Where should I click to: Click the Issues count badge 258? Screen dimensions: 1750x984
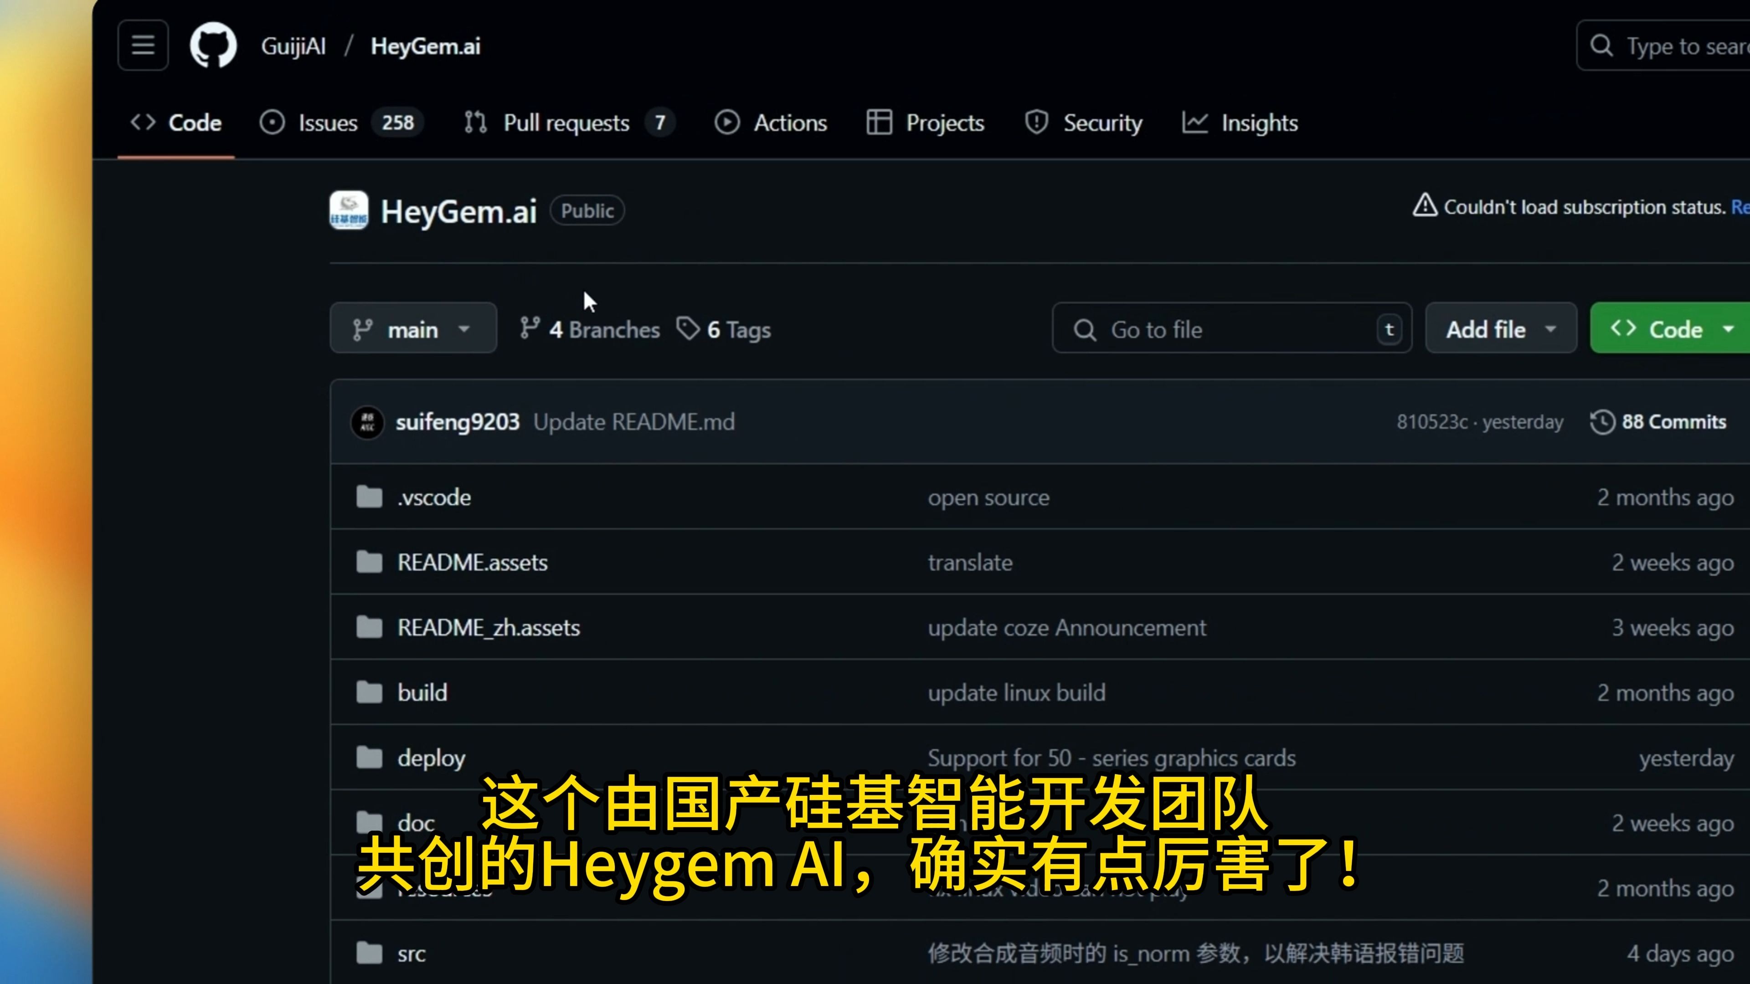[x=397, y=123]
